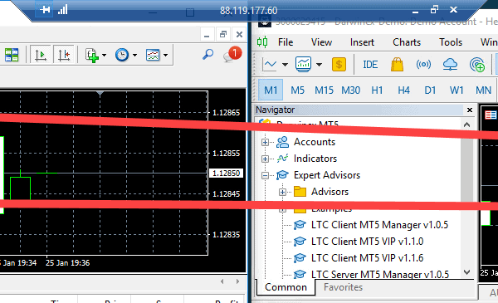Toggle chart auto scroll in the left window
This screenshot has height=303, width=498.
tap(41, 56)
